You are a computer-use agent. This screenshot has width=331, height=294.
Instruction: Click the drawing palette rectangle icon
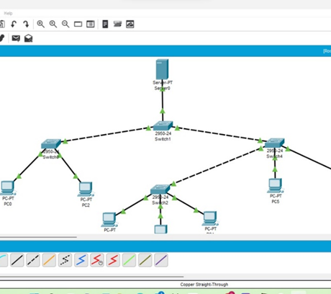click(78, 24)
